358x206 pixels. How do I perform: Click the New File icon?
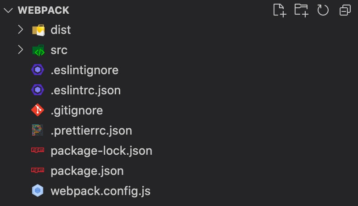(280, 11)
